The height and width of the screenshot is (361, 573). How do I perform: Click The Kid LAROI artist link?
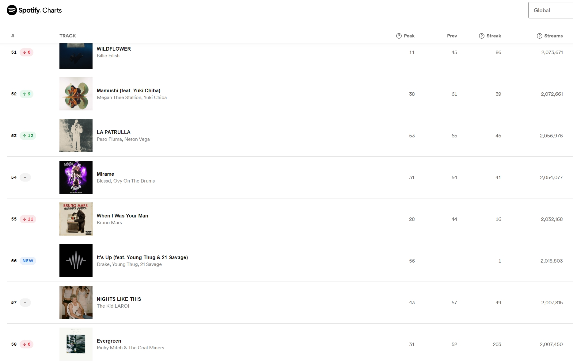coord(113,306)
